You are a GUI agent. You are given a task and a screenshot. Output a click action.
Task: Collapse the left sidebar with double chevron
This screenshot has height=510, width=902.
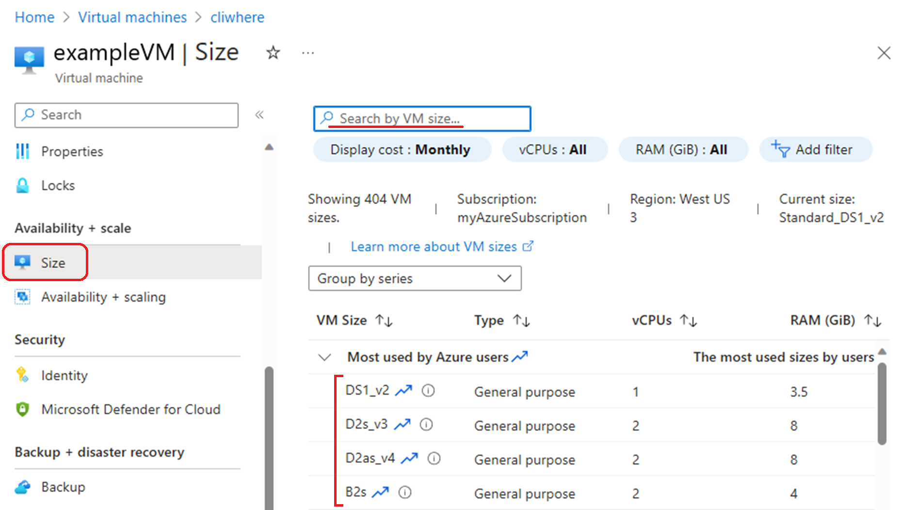pos(259,115)
